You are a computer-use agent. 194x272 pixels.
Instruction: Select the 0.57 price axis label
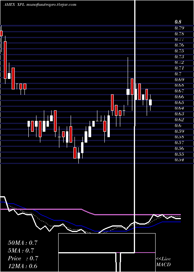click(179, 143)
